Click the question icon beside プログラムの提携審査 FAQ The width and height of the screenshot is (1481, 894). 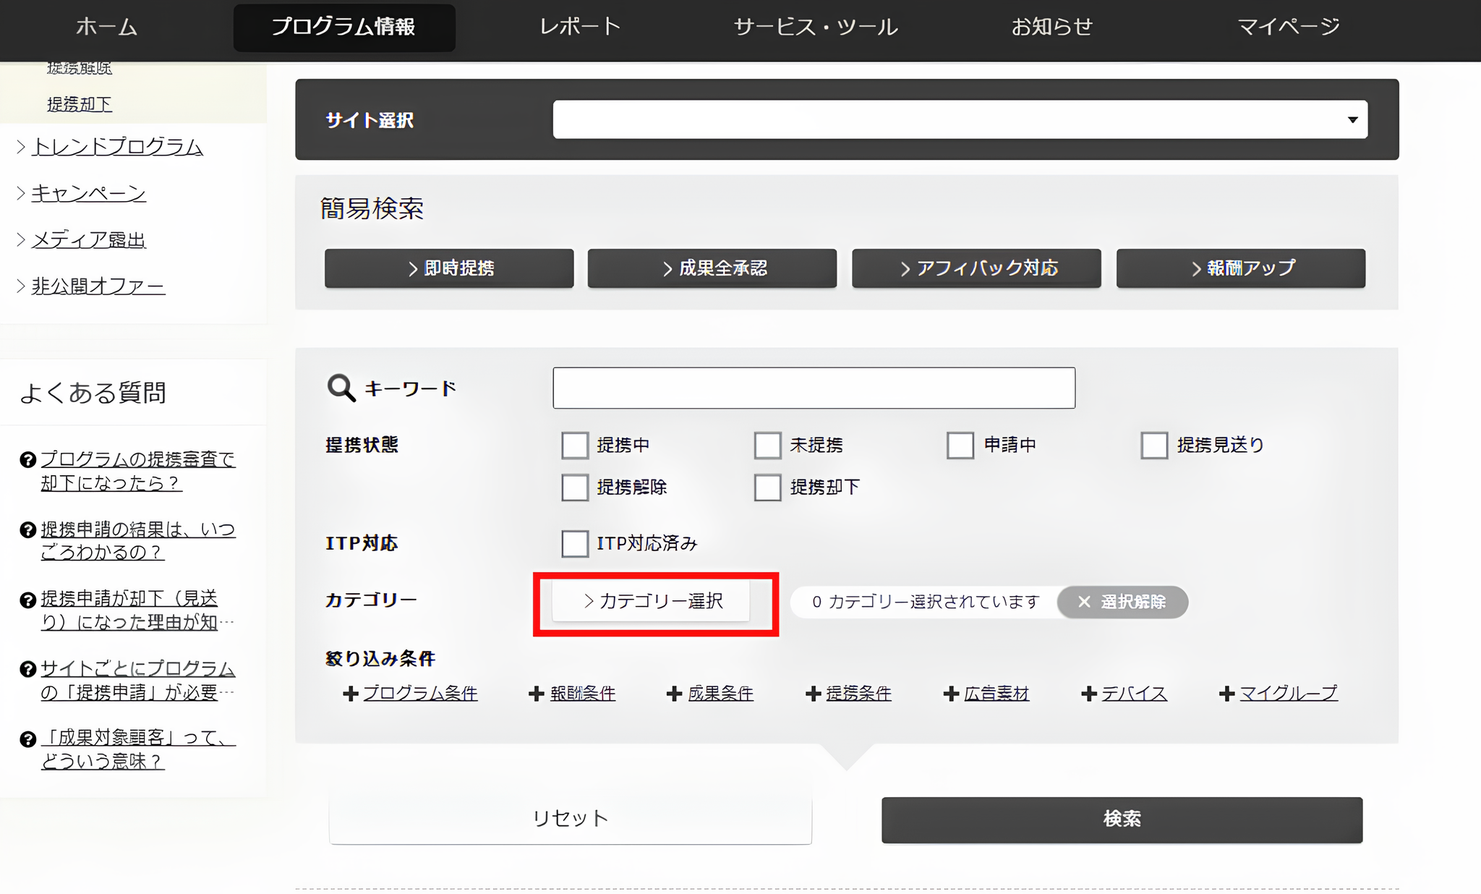[26, 459]
